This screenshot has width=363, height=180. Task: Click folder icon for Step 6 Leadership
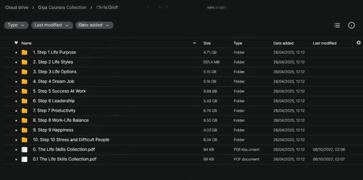25,101
